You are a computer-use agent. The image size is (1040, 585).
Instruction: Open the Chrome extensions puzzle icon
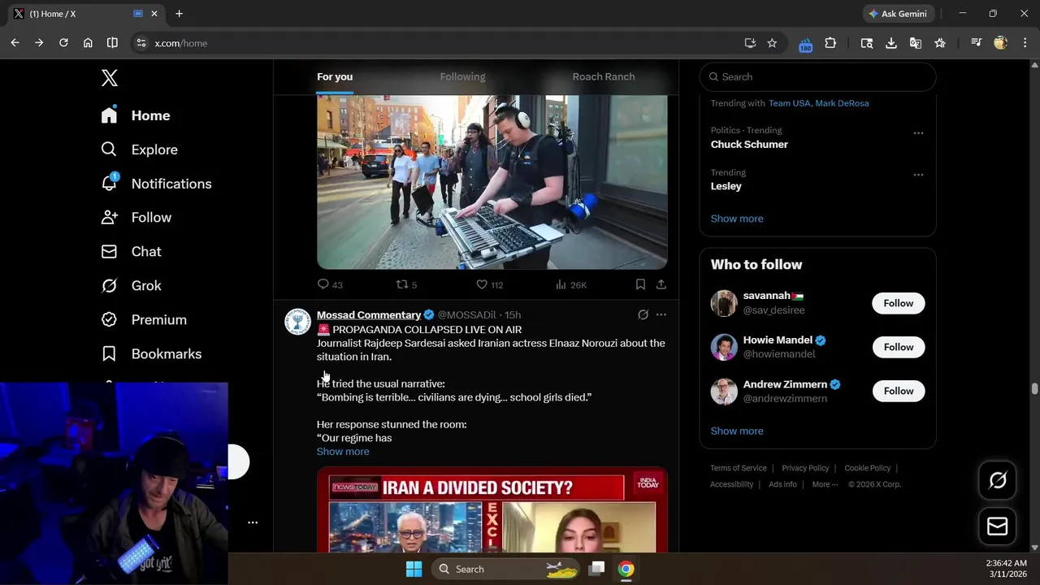[830, 43]
